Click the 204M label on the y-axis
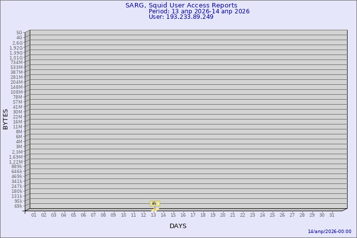 tap(16, 82)
